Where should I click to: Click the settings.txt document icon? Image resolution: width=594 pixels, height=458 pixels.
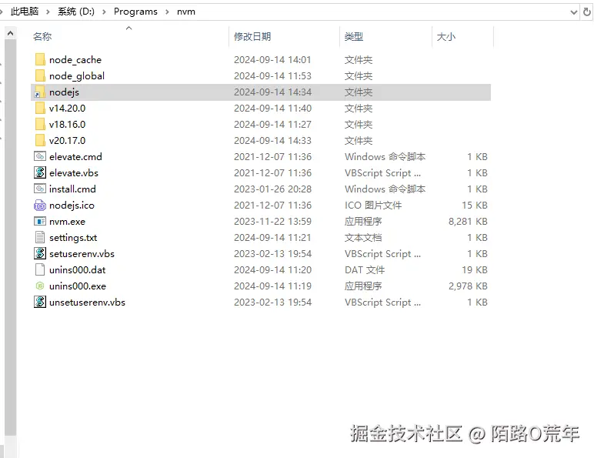tap(40, 237)
